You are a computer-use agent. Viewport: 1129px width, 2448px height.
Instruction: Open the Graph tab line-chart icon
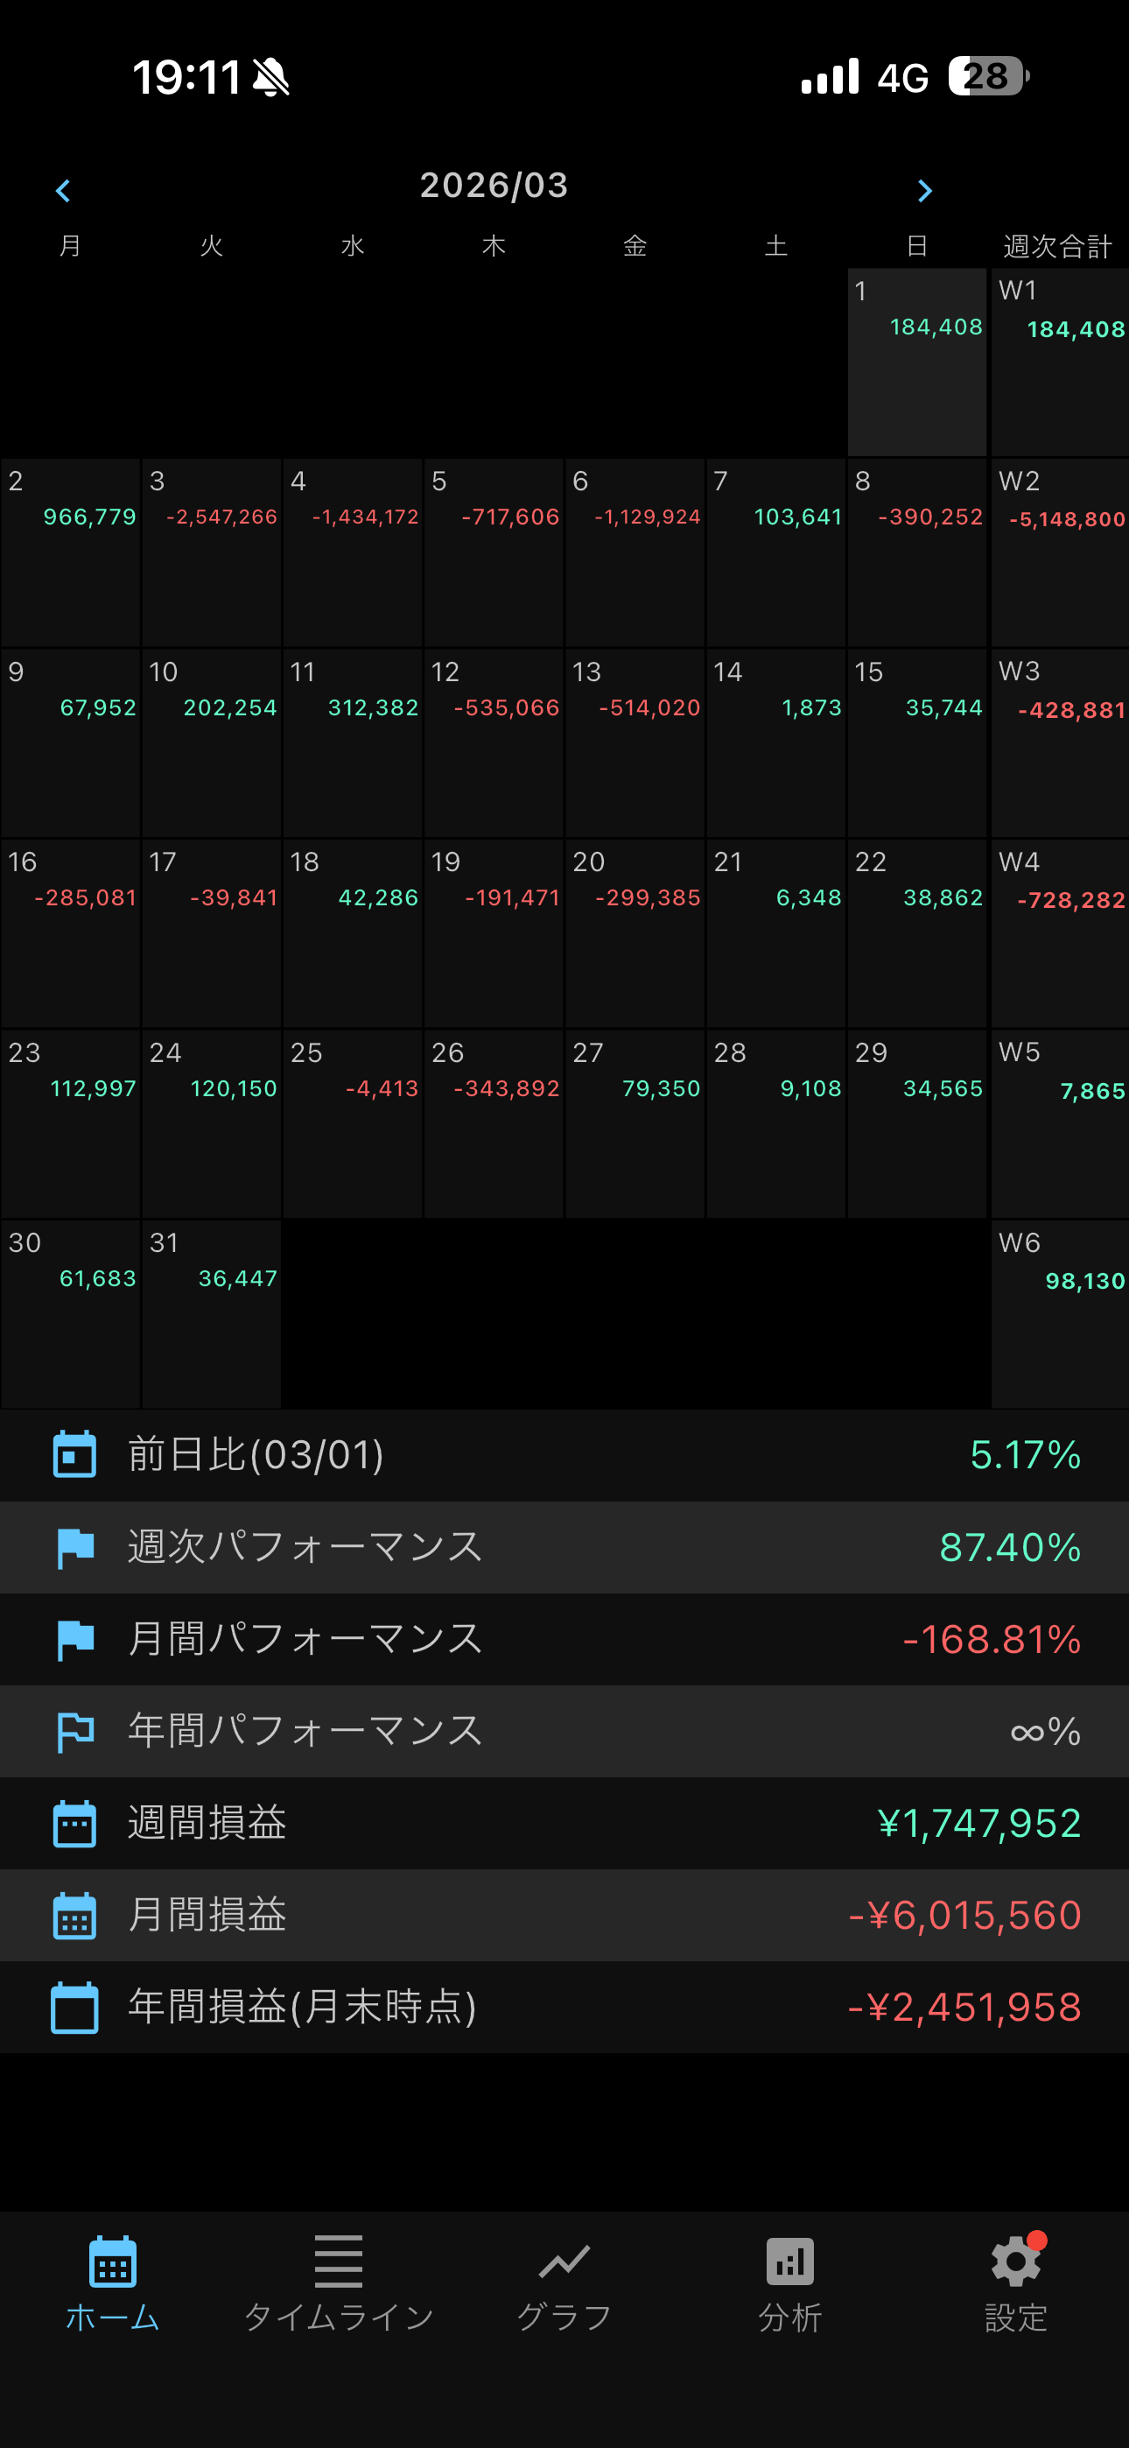tap(564, 2262)
